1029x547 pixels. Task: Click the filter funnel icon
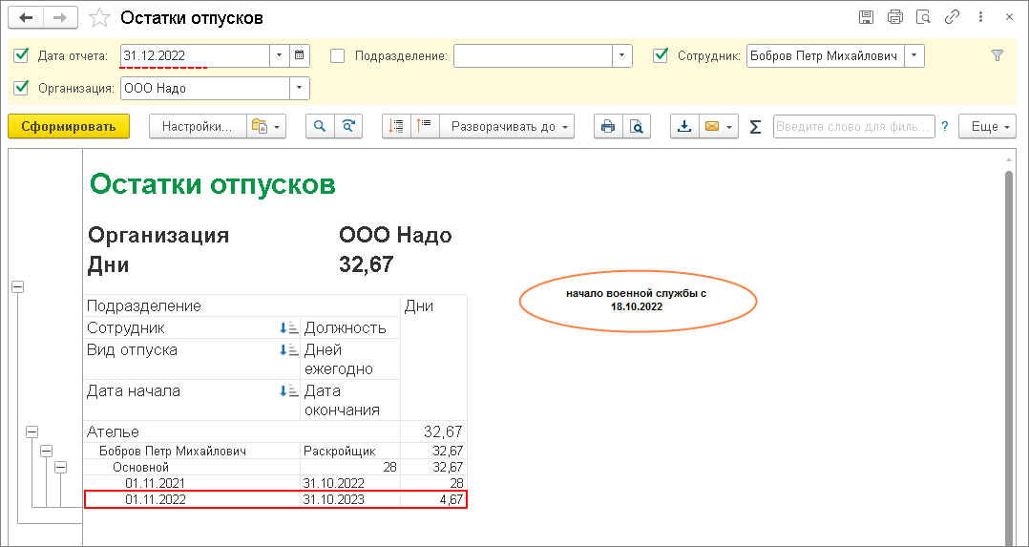tap(997, 56)
